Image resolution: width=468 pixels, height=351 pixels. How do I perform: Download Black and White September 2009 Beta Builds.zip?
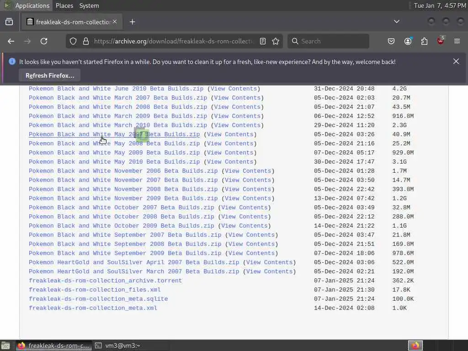[125, 253]
